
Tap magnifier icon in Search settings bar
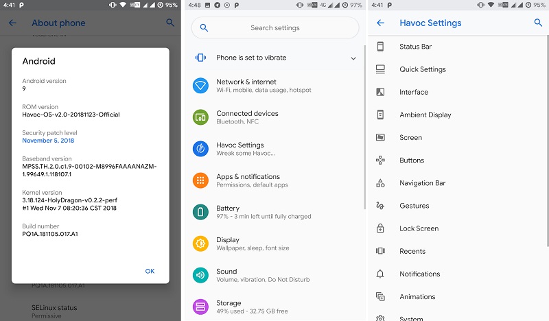point(204,27)
